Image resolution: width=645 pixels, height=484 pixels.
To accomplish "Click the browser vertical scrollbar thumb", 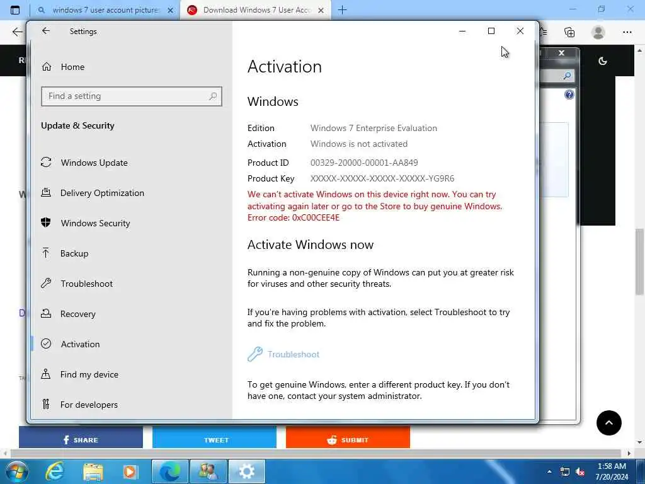I will [x=639, y=262].
